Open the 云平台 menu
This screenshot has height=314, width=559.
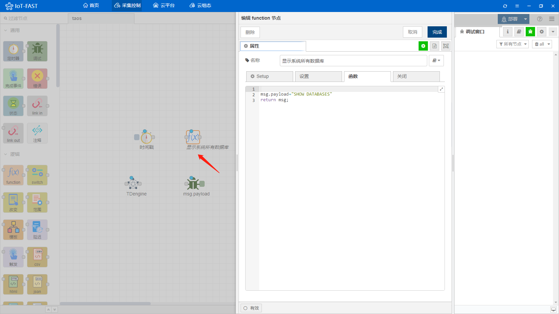coord(164,5)
